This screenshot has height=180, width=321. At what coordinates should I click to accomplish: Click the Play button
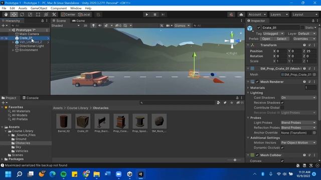click(147, 14)
